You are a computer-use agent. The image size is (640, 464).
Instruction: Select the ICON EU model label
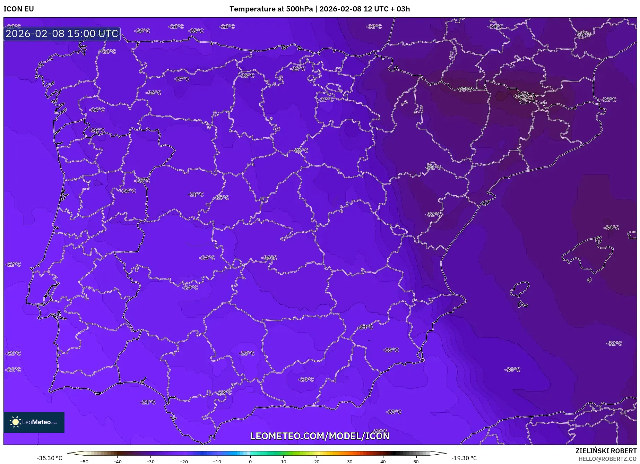pyautogui.click(x=18, y=9)
